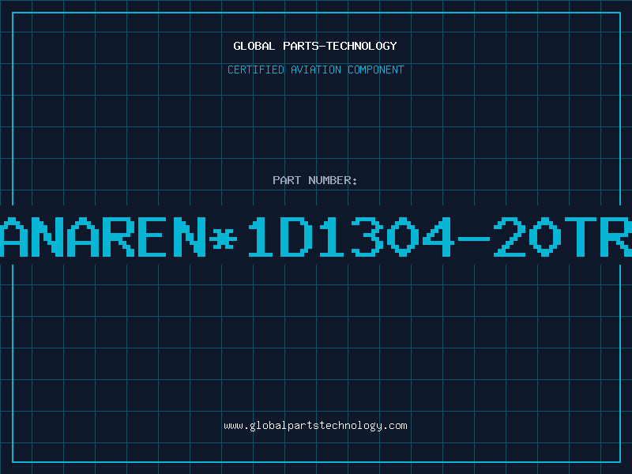
Task: Click the GLOBAL PARTS-TECHNOLOGY heading
Action: [315, 46]
